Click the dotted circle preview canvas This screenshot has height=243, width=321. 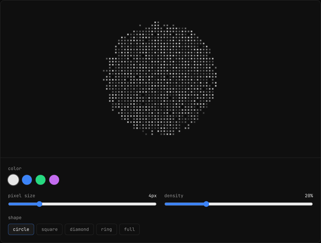[x=160, y=78]
